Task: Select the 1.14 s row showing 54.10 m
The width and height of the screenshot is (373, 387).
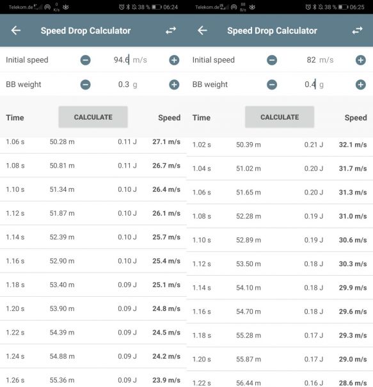Action: click(x=280, y=288)
